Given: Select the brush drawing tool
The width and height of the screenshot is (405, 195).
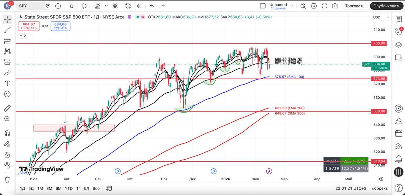Looking at the screenshot, I should (7, 73).
